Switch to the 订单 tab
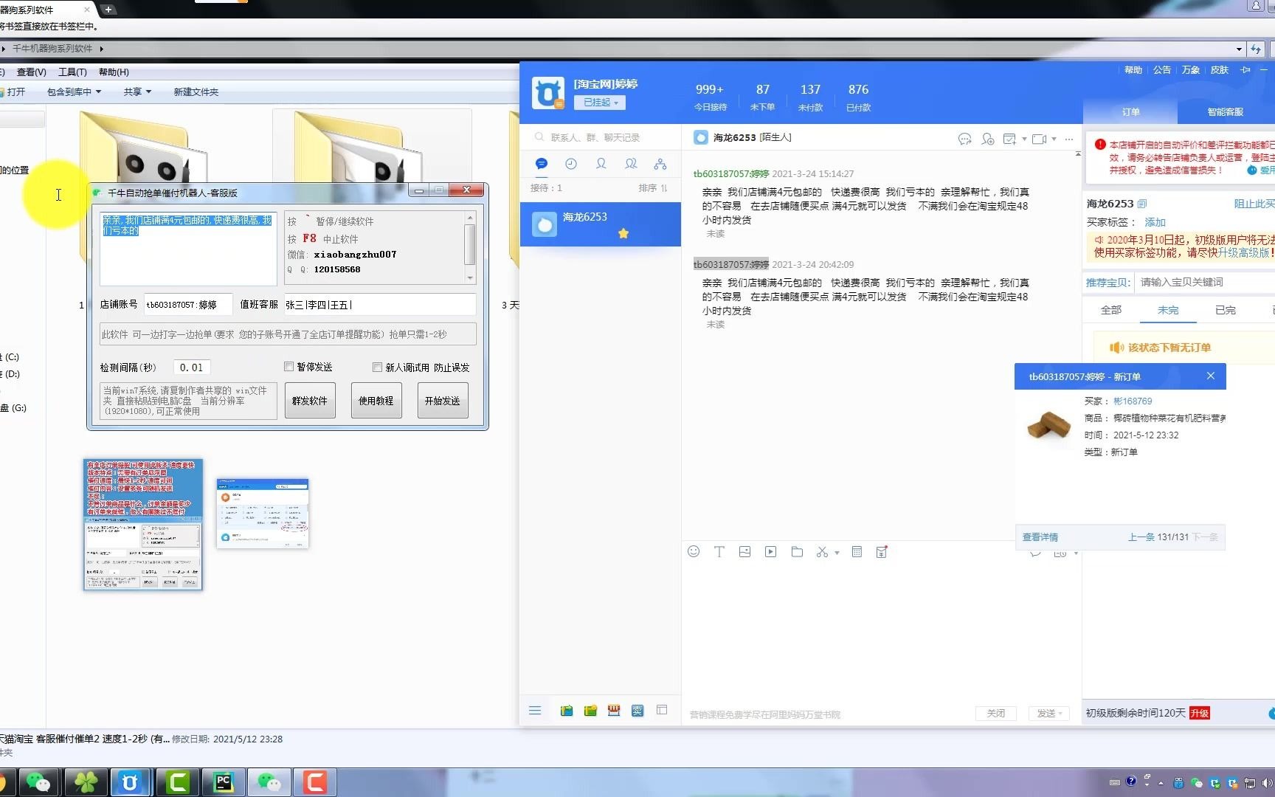The width and height of the screenshot is (1275, 797). [1130, 111]
